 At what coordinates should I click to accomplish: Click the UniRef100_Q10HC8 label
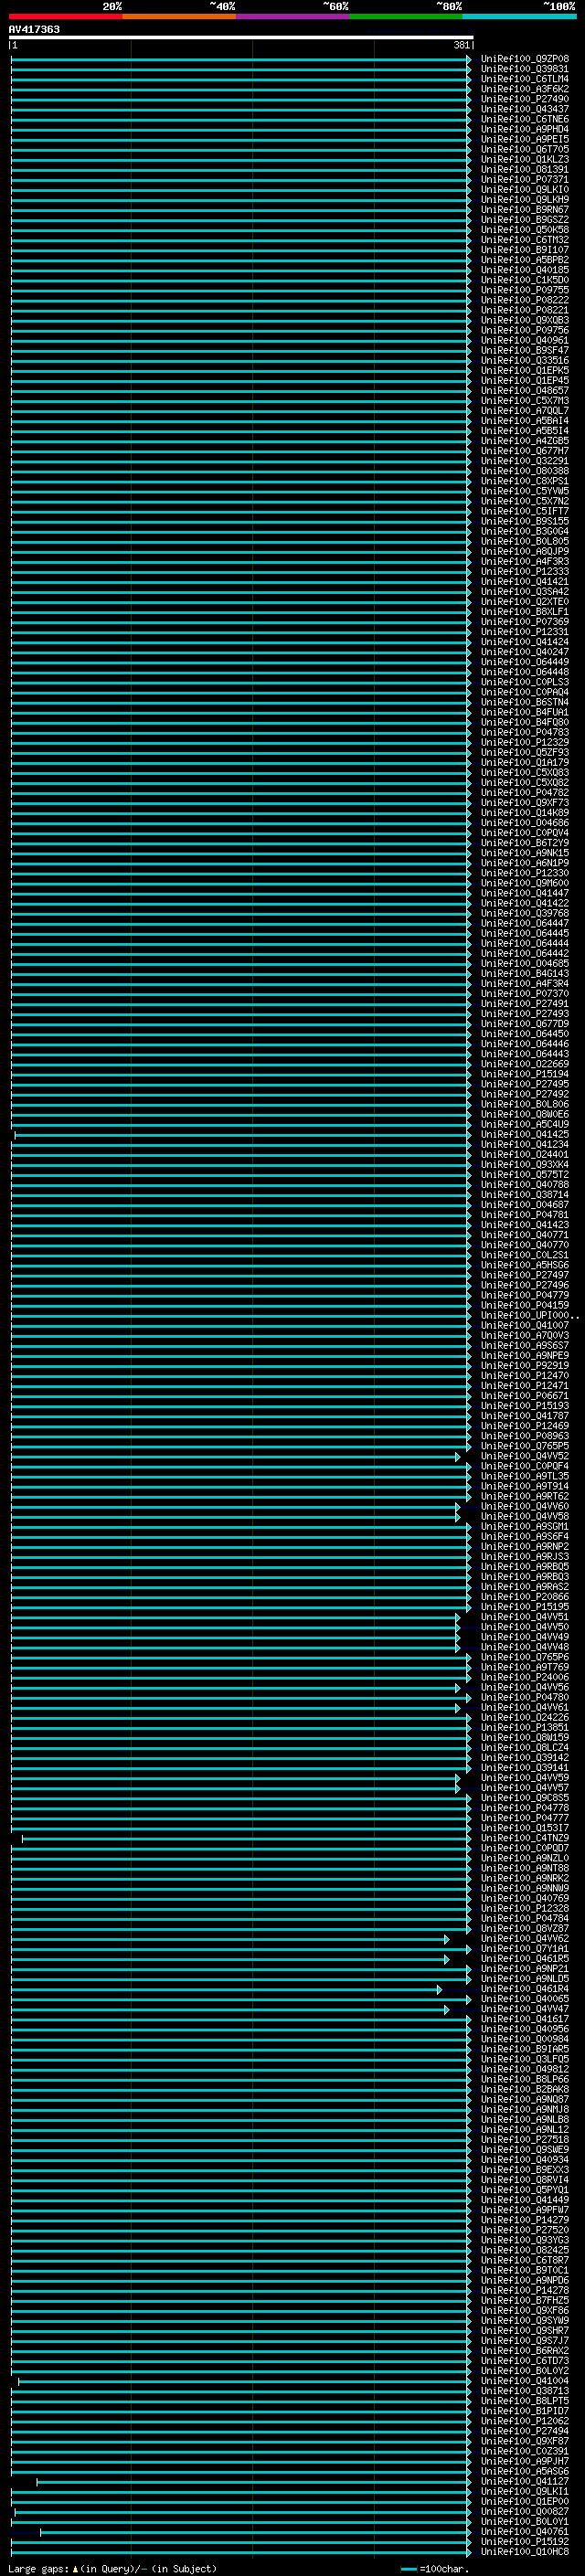pos(524,2552)
